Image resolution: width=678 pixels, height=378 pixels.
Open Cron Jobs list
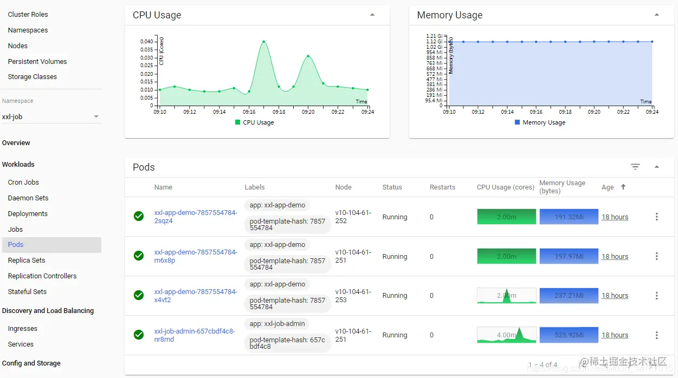(x=23, y=183)
